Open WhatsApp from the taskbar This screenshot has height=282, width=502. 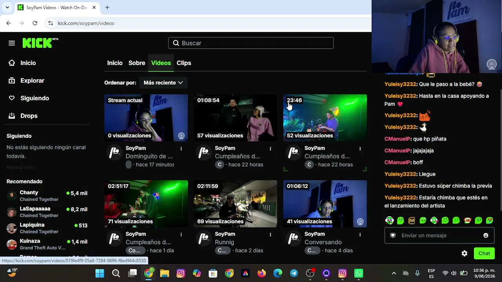(358, 273)
